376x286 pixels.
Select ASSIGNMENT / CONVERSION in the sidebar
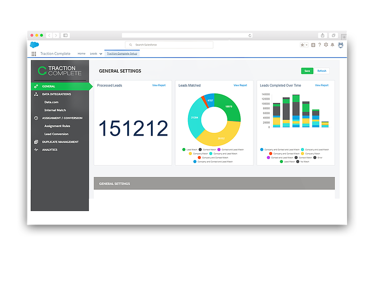click(62, 118)
